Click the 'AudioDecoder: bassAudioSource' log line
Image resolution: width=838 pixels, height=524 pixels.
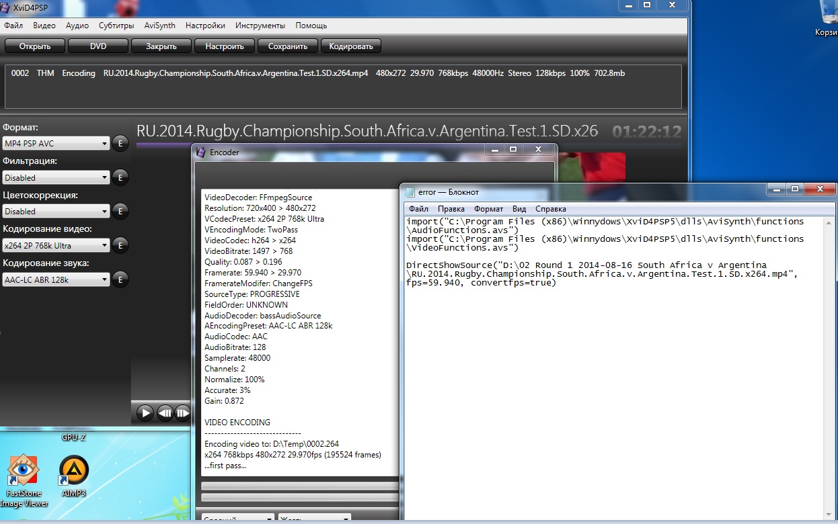[263, 316]
